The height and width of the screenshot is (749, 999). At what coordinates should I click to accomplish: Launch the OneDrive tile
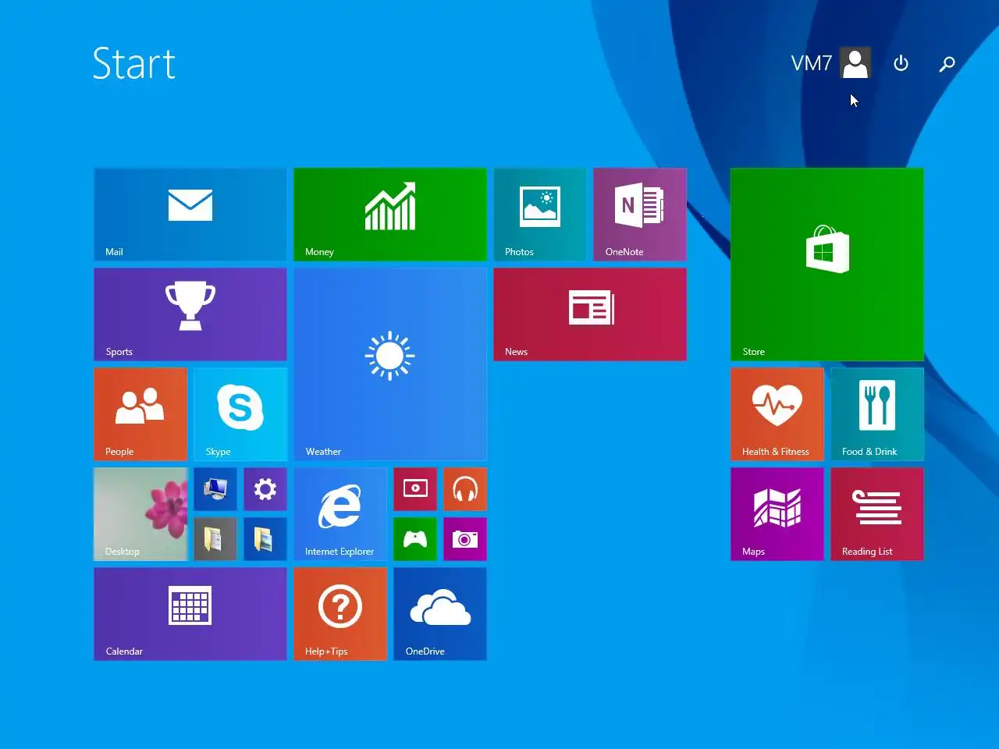click(x=440, y=614)
